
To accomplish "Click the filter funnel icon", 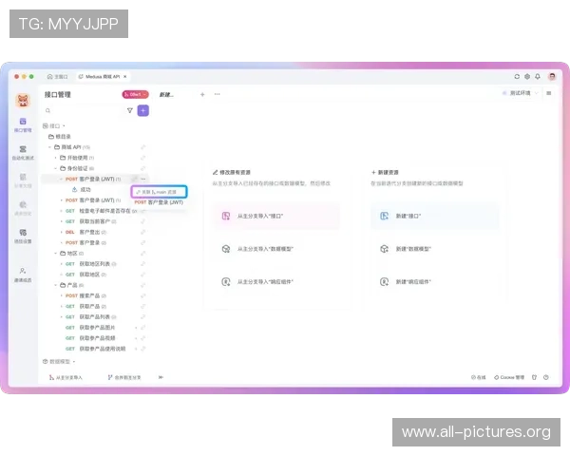I will pyautogui.click(x=130, y=110).
